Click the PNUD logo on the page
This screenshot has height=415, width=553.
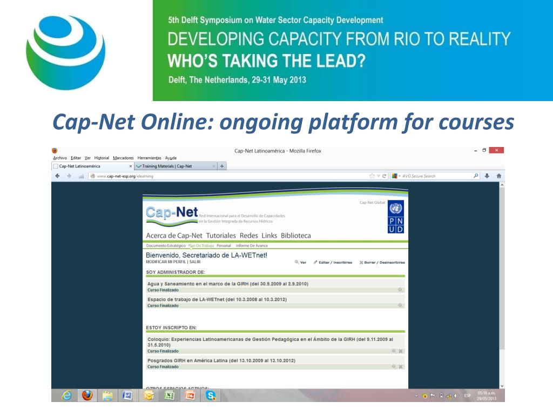(396, 217)
